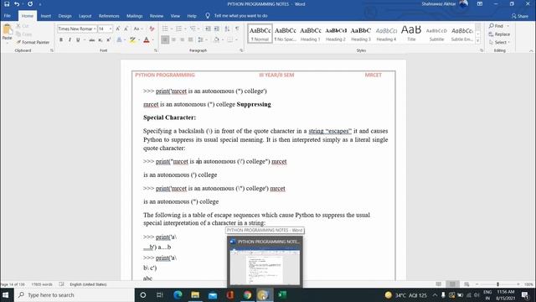Image resolution: width=536 pixels, height=302 pixels.
Task: Expand the Styles gallery more arrow
Action: [478, 41]
